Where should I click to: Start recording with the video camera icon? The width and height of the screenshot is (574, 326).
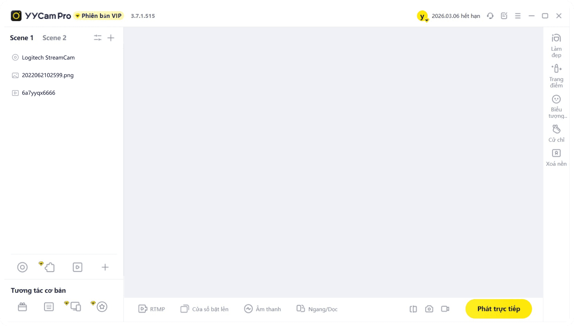pyautogui.click(x=445, y=309)
